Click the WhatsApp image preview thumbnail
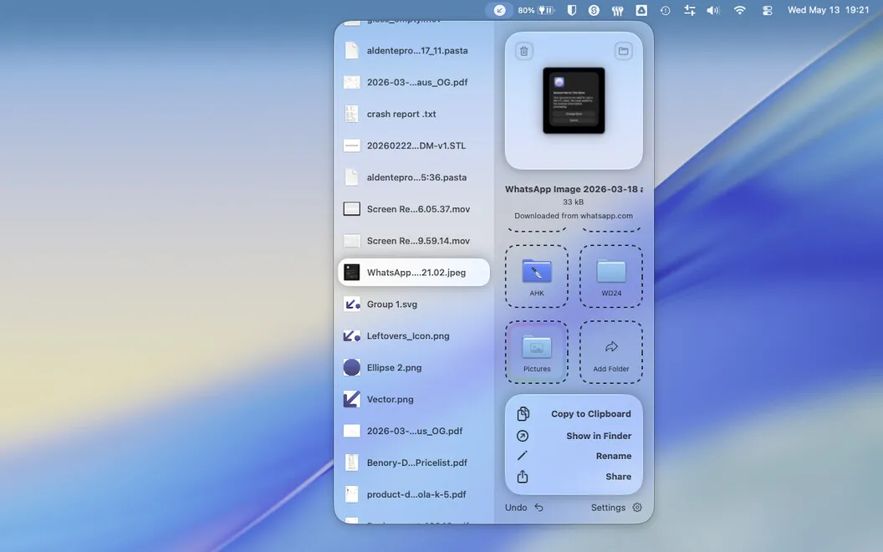Image resolution: width=883 pixels, height=552 pixels. (574, 100)
